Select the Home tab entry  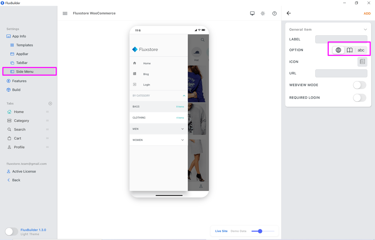[16, 112]
